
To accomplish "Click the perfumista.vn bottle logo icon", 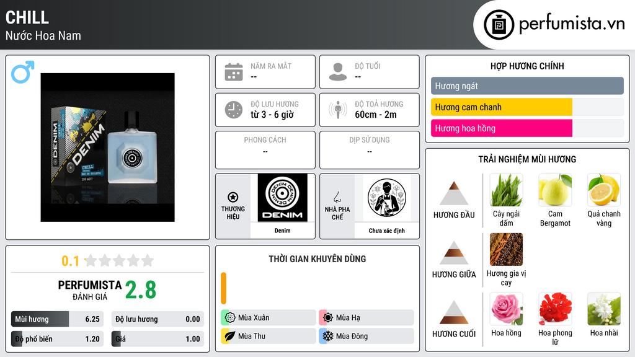I will 499,25.
